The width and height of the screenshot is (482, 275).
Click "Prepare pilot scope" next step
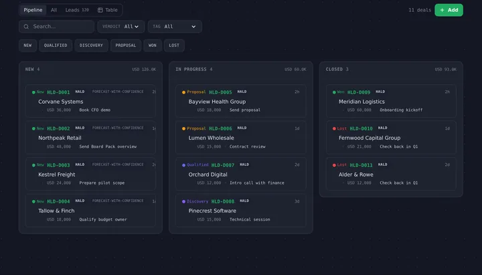[102, 183]
